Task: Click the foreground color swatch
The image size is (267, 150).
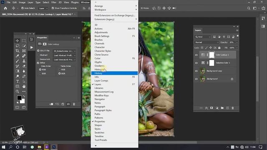Action: click(x=19, y=98)
